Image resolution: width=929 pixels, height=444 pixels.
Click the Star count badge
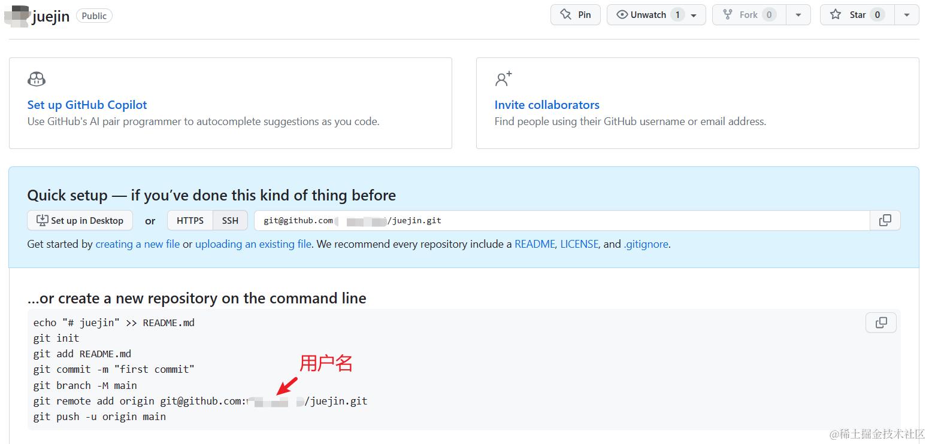tap(877, 15)
